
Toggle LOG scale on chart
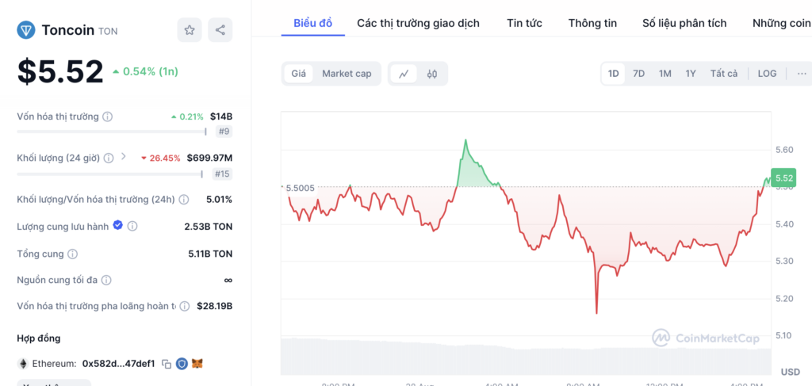point(767,74)
